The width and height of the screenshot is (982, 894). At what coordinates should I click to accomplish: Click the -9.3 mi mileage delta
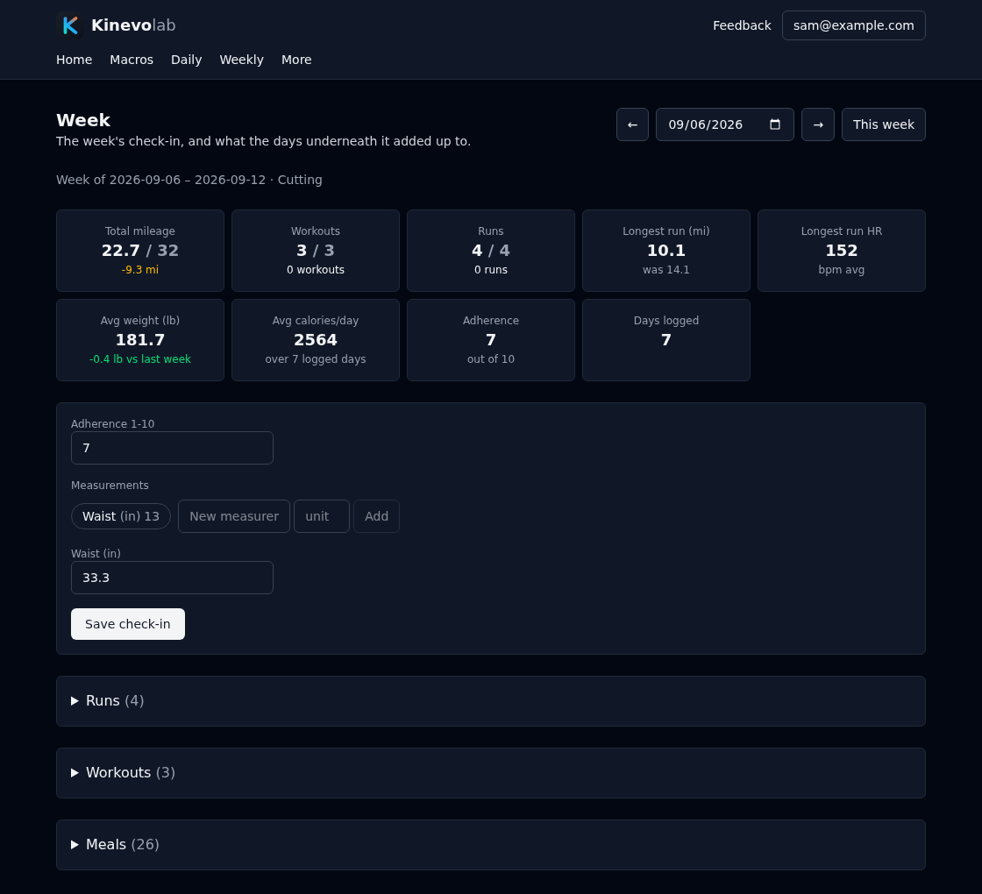click(x=140, y=270)
